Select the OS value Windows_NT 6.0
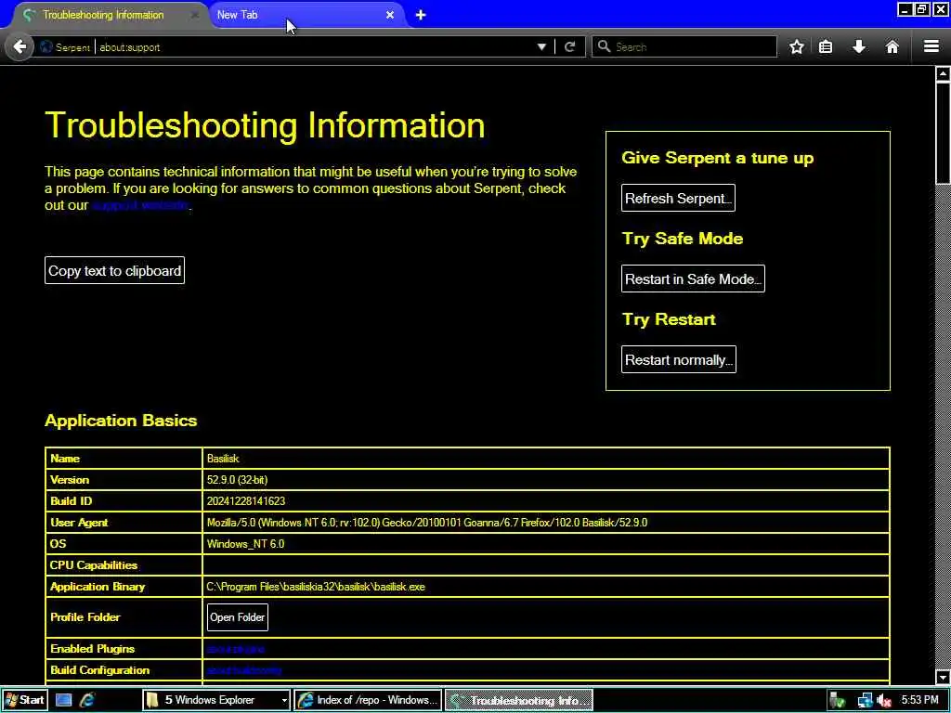Screen dimensions: 951x713 [x=245, y=543]
